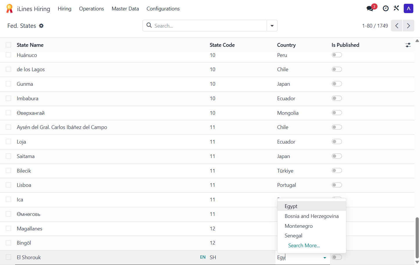
Task: Open the Master Data menu
Action: click(125, 9)
